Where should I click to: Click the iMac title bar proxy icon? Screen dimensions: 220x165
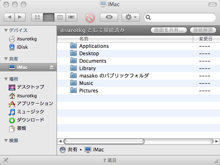tap(103, 4)
